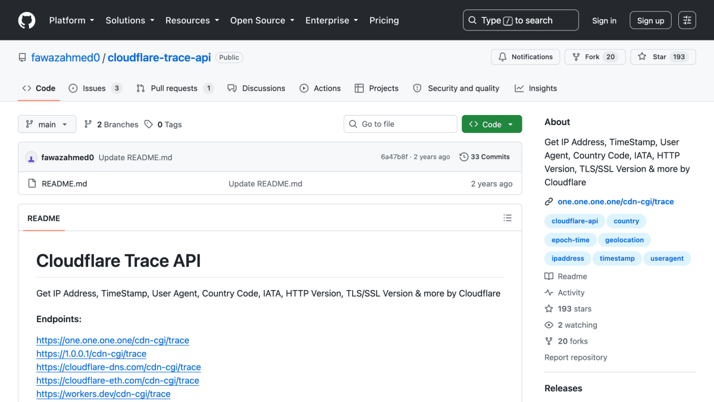Viewport: 714px width, 402px height.
Task: Select the README tab header
Action: [43, 218]
